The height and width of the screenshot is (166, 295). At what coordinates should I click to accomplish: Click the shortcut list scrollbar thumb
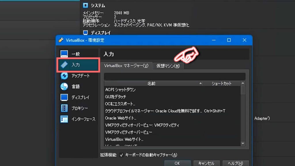(243, 90)
